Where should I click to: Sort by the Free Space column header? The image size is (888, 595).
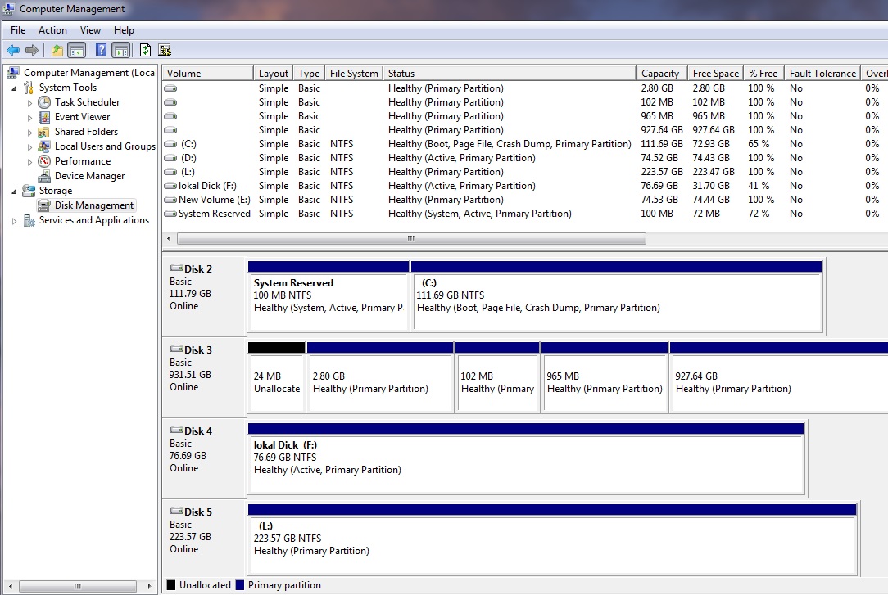click(x=715, y=74)
